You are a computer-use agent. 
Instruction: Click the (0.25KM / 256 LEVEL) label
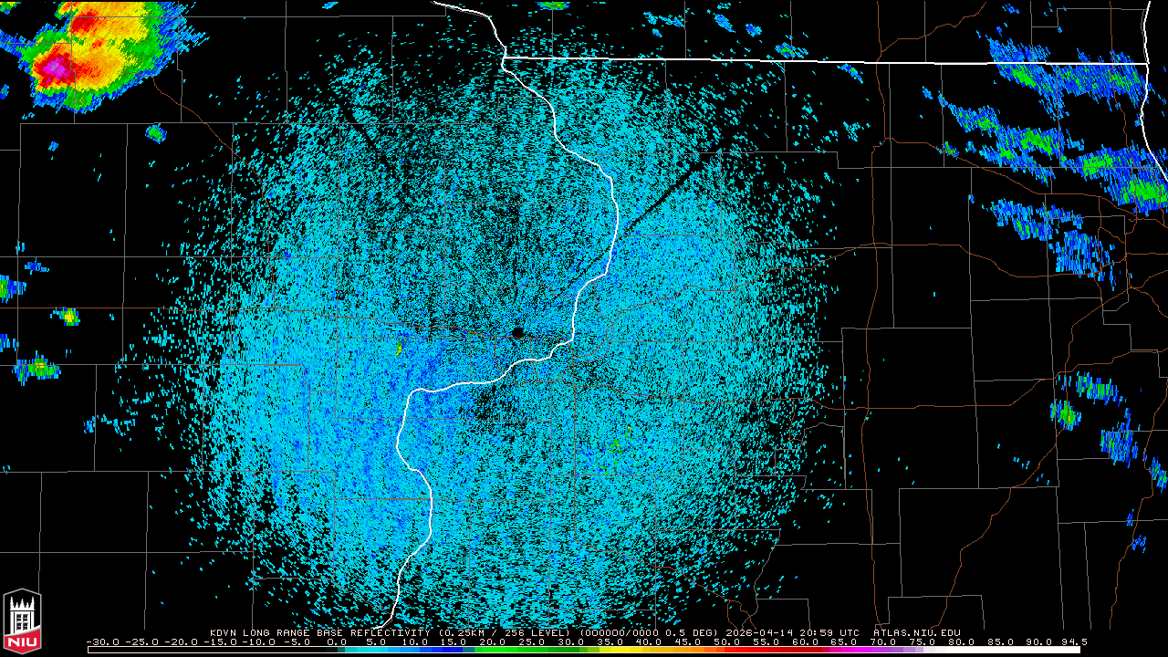click(x=503, y=632)
